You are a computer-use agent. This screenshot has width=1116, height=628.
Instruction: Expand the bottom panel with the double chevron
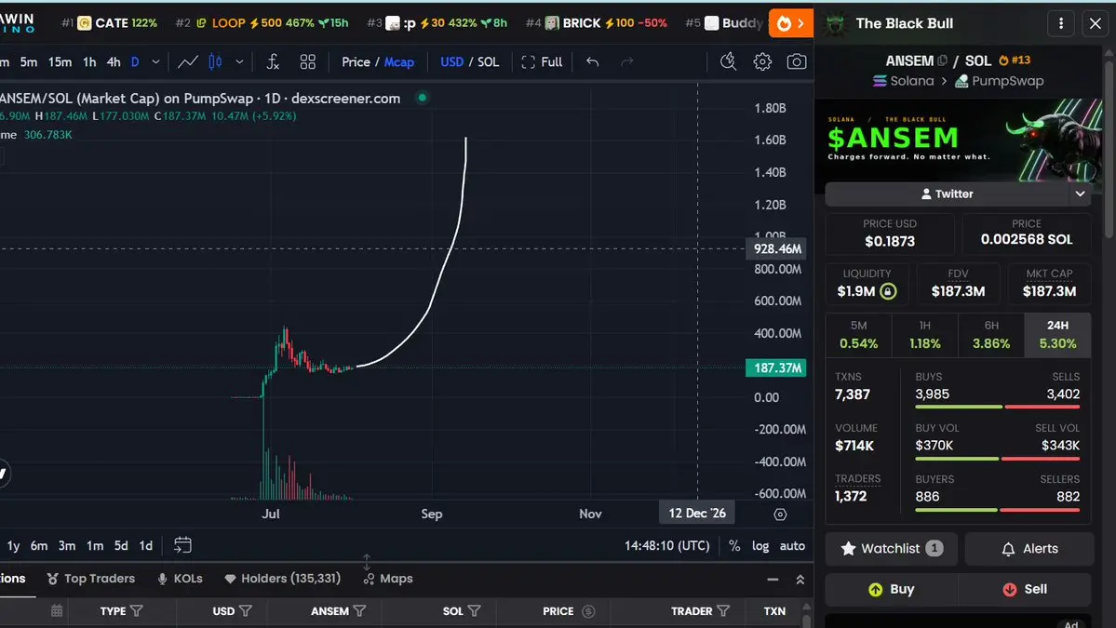click(800, 580)
